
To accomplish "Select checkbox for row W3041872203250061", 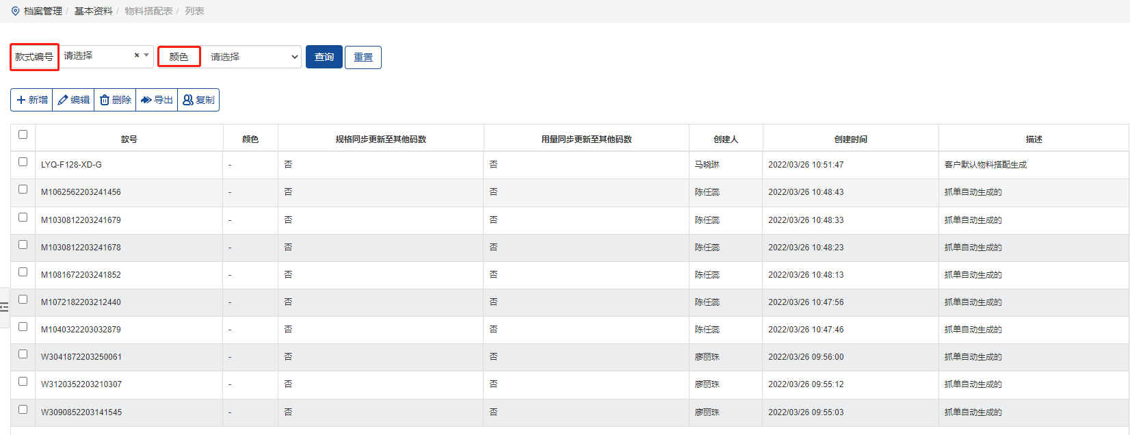I will 23,354.
